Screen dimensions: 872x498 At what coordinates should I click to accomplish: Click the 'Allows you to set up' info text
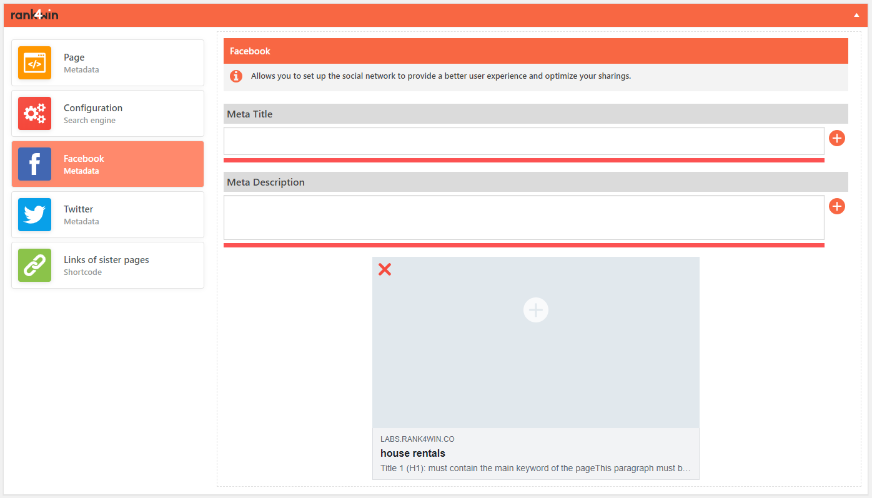click(441, 76)
